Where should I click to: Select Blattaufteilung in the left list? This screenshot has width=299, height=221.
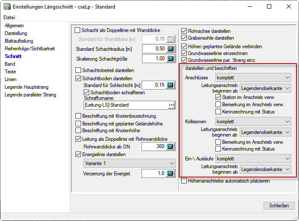pos(19,41)
